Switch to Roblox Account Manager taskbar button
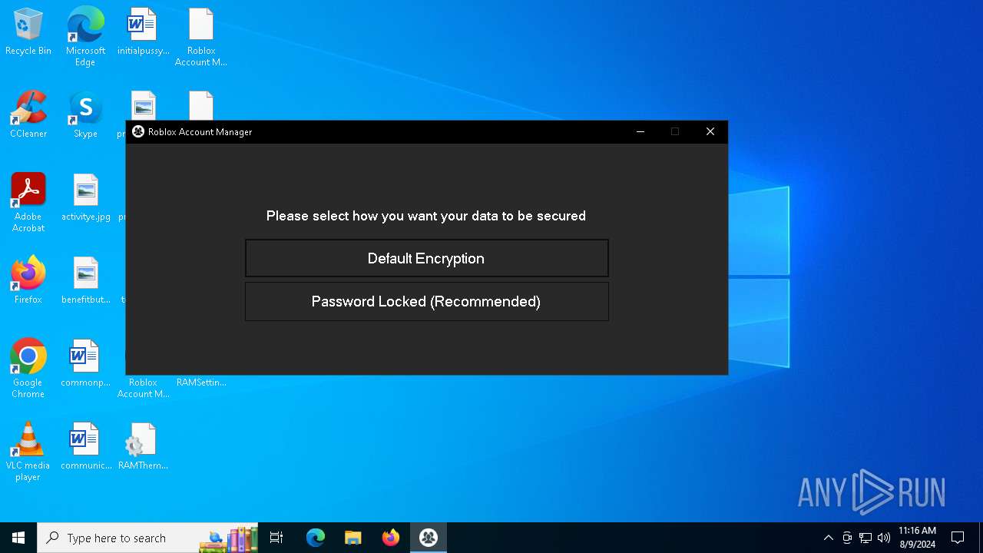The image size is (983, 553). (429, 538)
